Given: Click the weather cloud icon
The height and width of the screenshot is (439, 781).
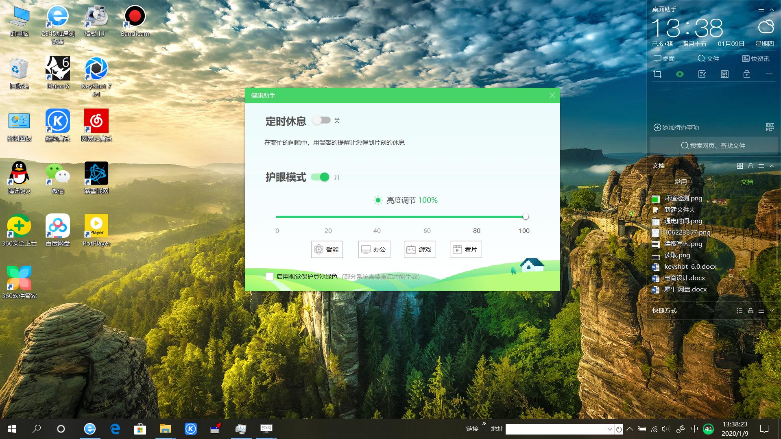Looking at the screenshot, I should [x=766, y=27].
